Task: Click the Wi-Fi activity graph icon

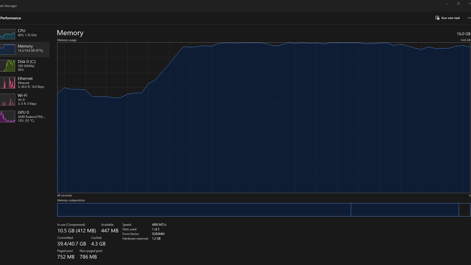Action: [x=7, y=100]
